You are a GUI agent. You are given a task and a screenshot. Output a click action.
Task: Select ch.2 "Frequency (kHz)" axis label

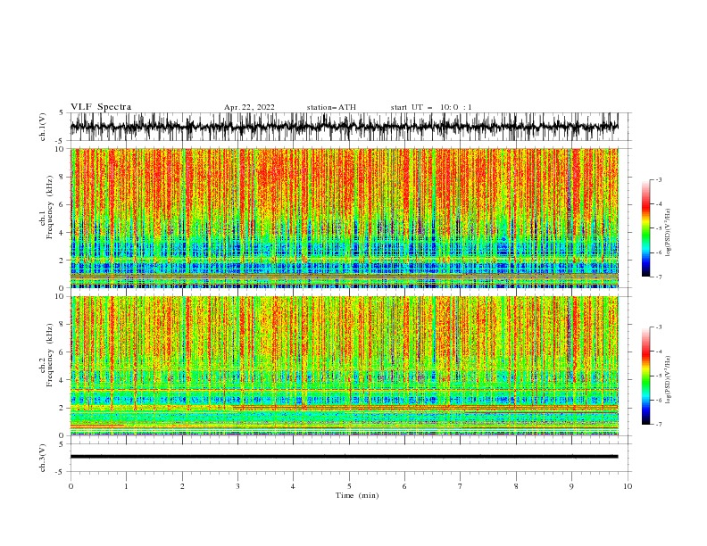49,355
